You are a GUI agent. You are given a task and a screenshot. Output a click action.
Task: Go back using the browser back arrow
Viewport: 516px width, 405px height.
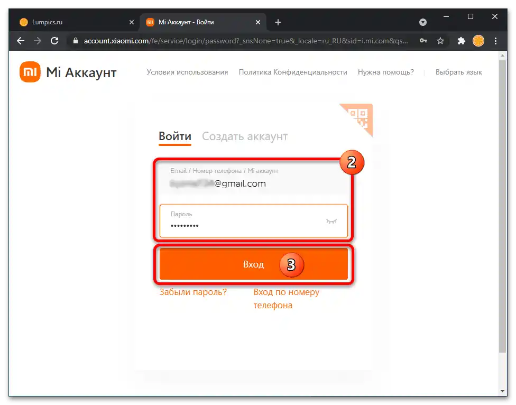click(x=21, y=41)
